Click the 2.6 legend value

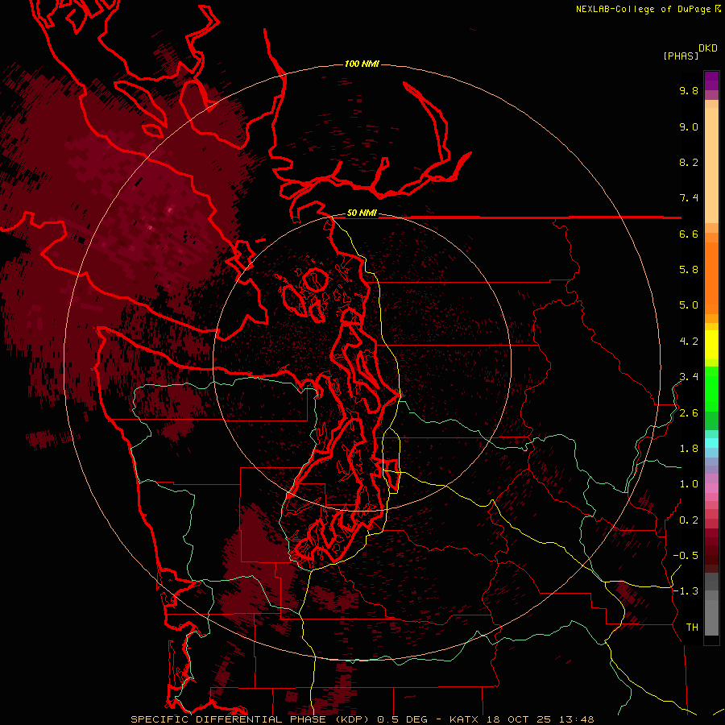tap(689, 413)
